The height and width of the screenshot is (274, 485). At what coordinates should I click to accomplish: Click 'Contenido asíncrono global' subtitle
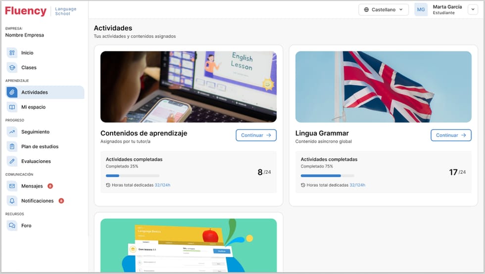click(324, 141)
